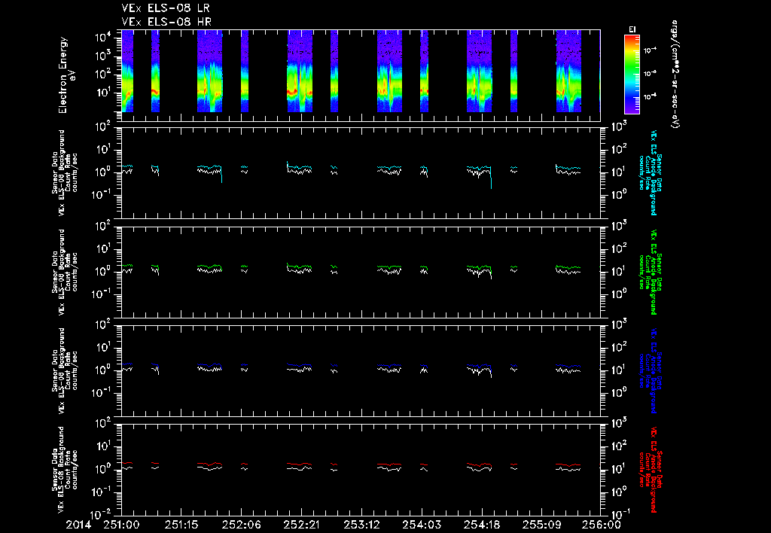Click the spectrogram data block starting near 252:21
The height and width of the screenshot is (533, 771).
click(300, 71)
